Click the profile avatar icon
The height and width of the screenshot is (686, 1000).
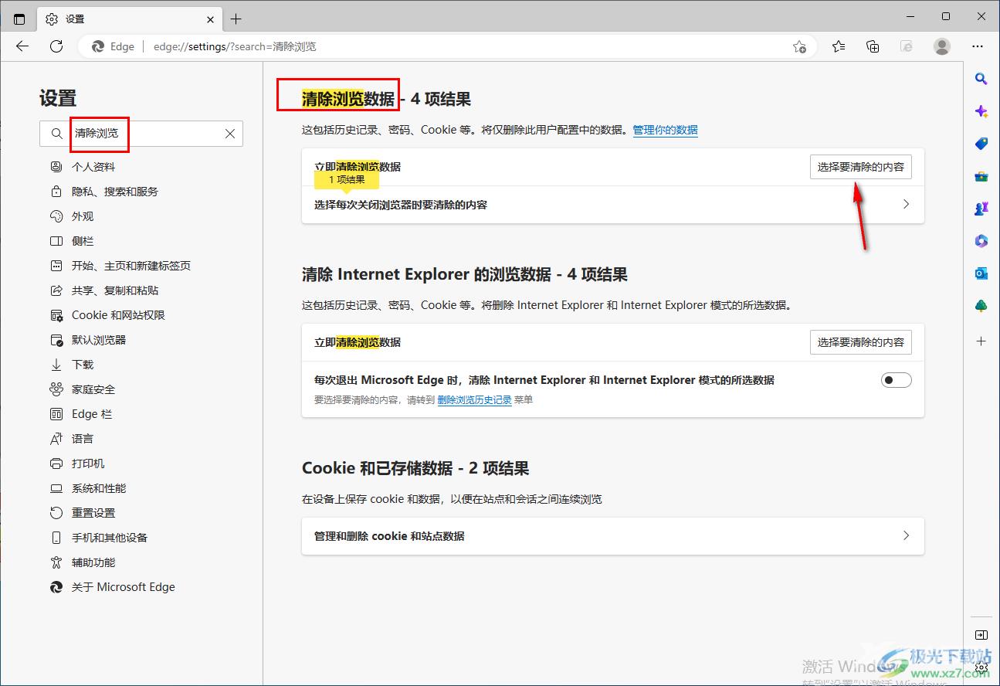[x=942, y=46]
